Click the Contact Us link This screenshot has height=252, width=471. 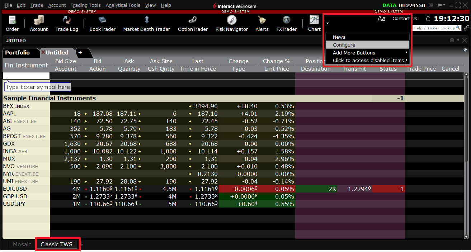tap(405, 18)
